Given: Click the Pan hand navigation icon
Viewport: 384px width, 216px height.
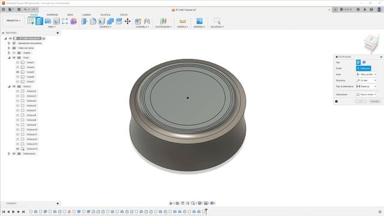Looking at the screenshot, I should [182, 203].
